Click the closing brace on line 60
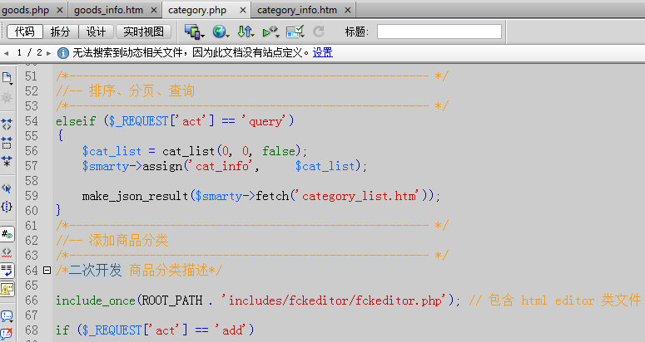This screenshot has height=342, width=645. click(x=58, y=210)
